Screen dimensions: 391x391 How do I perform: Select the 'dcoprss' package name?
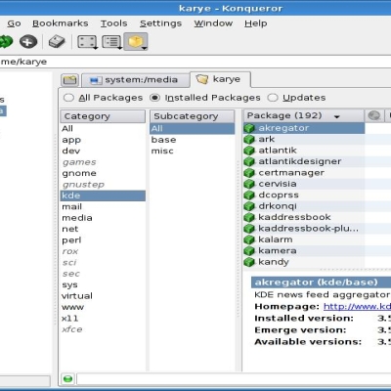point(279,195)
